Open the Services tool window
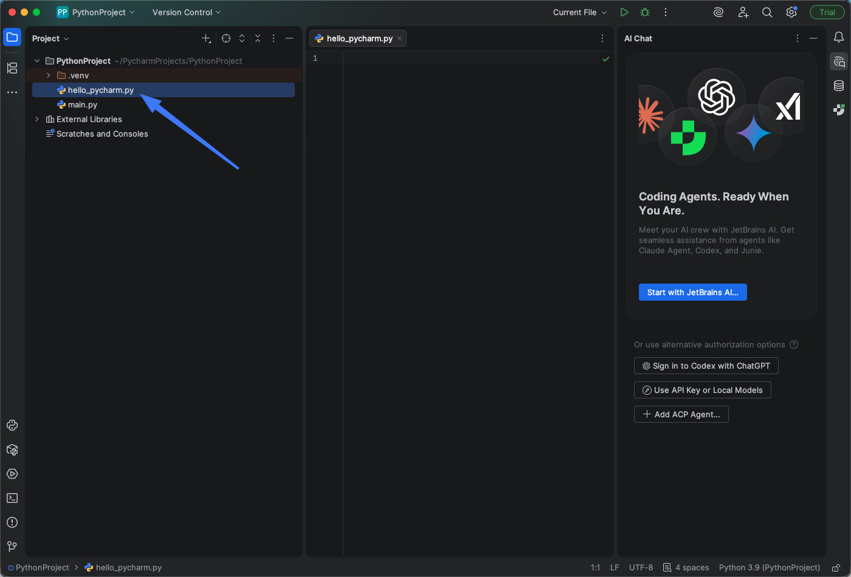Viewport: 851px width, 577px height. (12, 474)
